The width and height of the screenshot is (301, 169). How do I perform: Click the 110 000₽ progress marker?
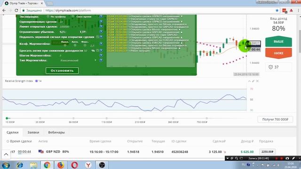107,118
